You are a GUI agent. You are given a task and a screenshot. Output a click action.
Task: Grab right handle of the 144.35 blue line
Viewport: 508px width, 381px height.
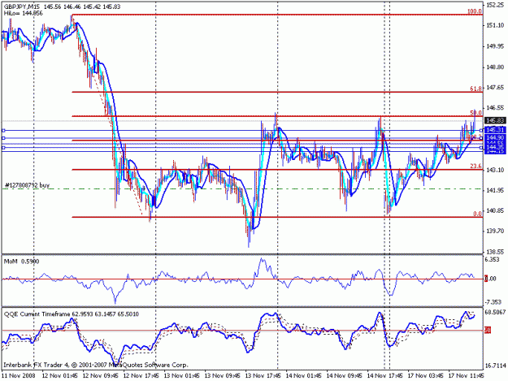pyautogui.click(x=481, y=148)
